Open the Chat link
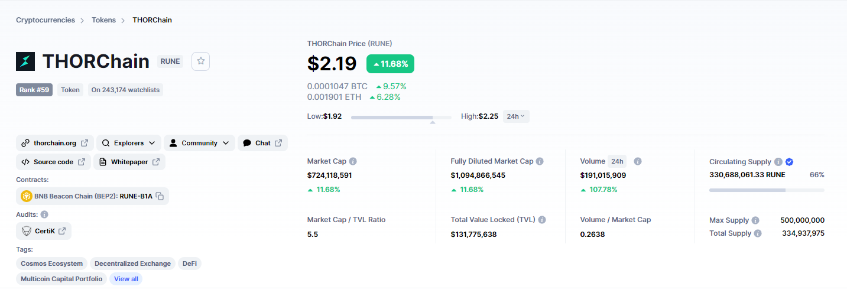The width and height of the screenshot is (847, 293). pyautogui.click(x=262, y=143)
